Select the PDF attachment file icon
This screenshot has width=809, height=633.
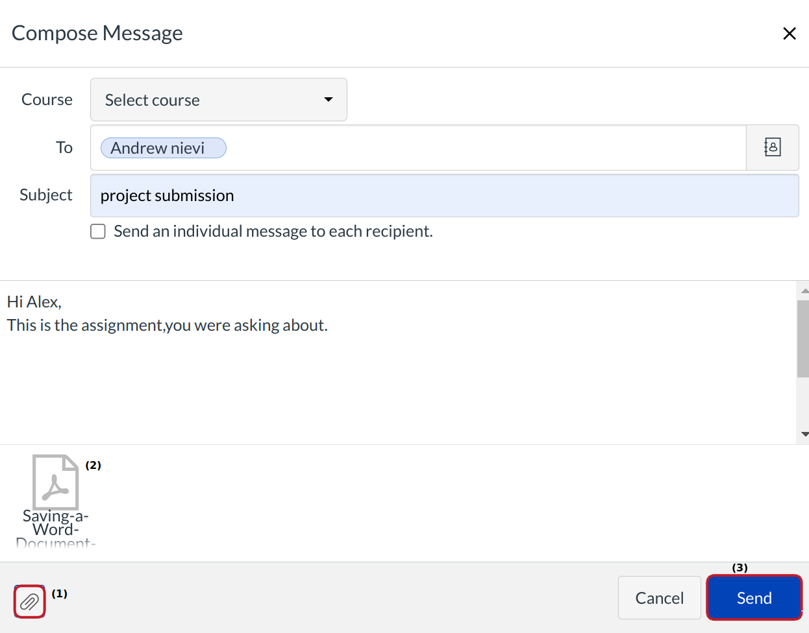pyautogui.click(x=55, y=482)
